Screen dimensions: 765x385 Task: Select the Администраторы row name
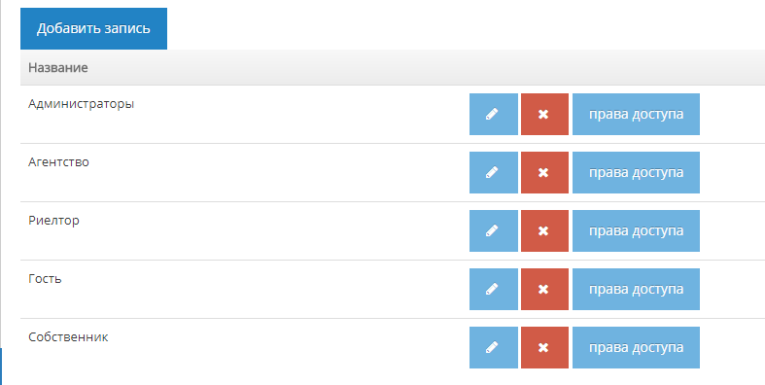click(81, 104)
